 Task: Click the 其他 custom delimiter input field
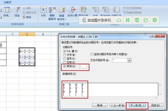click(x=83, y=66)
